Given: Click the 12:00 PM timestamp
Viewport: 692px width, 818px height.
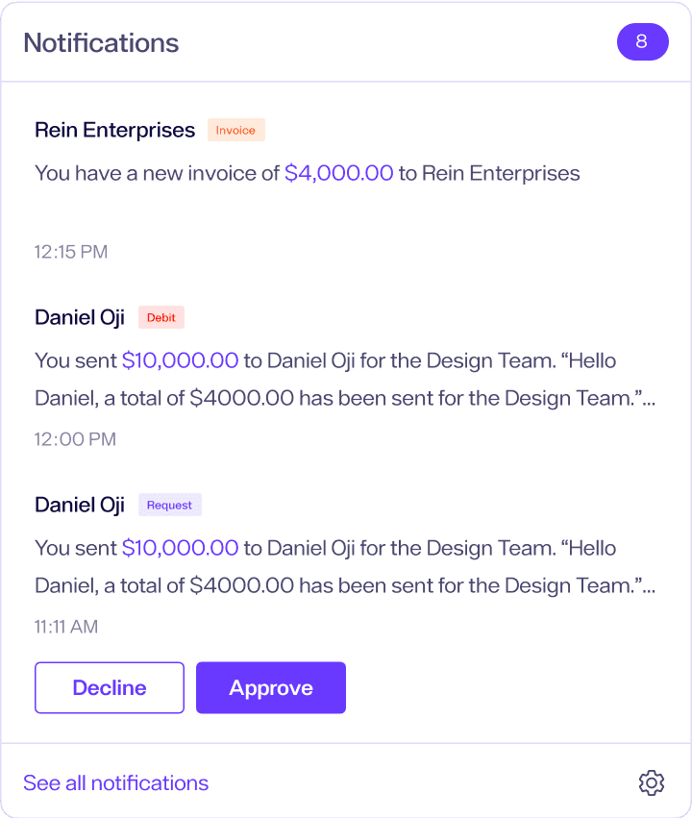Looking at the screenshot, I should [x=75, y=439].
